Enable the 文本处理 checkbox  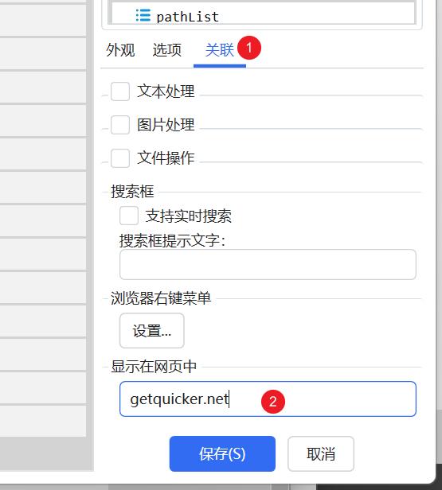coord(120,91)
